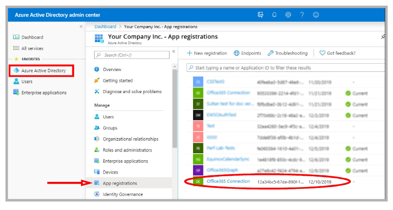The image size is (393, 210).
Task: Open the help question mark
Action: pos(302,15)
